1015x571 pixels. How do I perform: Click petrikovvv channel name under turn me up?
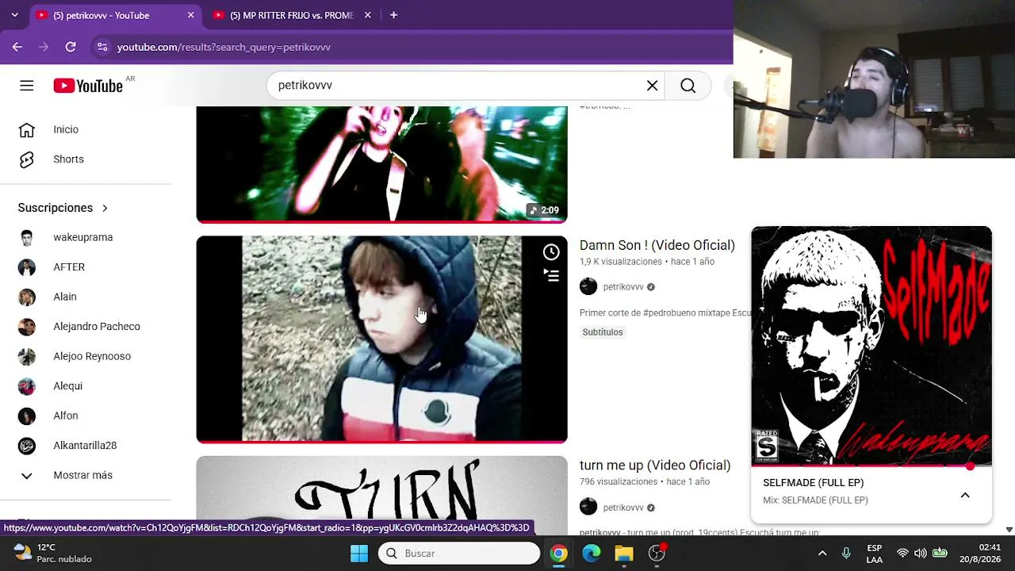(x=623, y=508)
